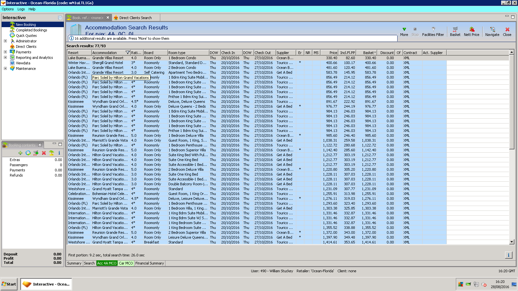
Task: Open the Help menu
Action: [32, 9]
